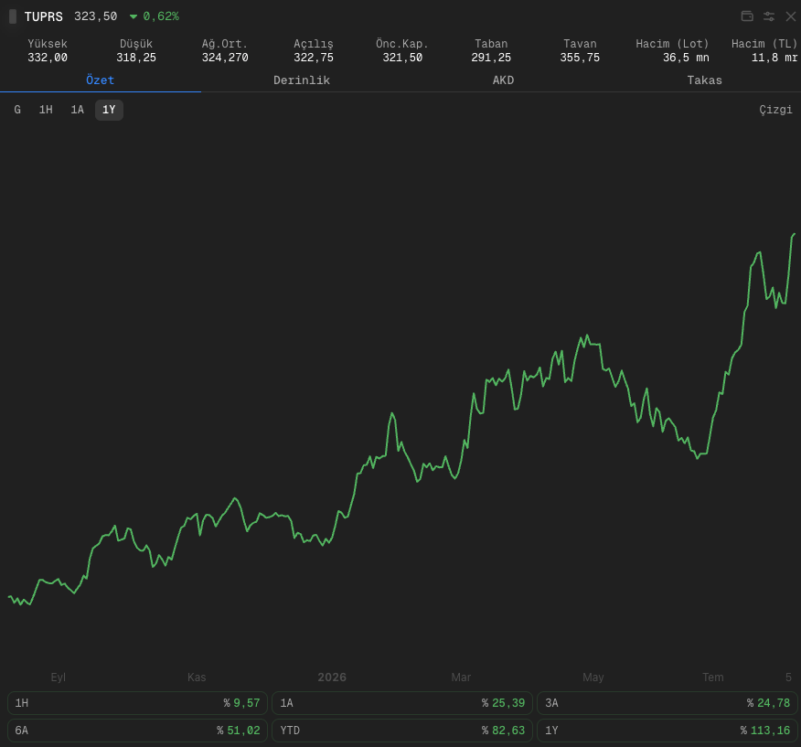Click the down arrow next to 0,62%
The width and height of the screenshot is (801, 747).
click(133, 16)
